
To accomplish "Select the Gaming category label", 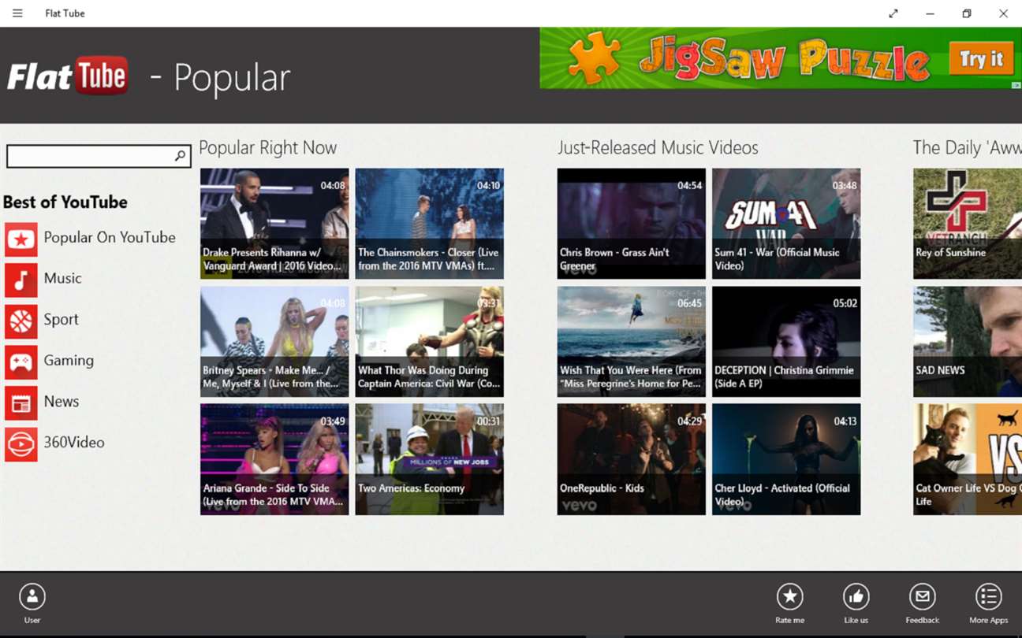I will click(69, 361).
